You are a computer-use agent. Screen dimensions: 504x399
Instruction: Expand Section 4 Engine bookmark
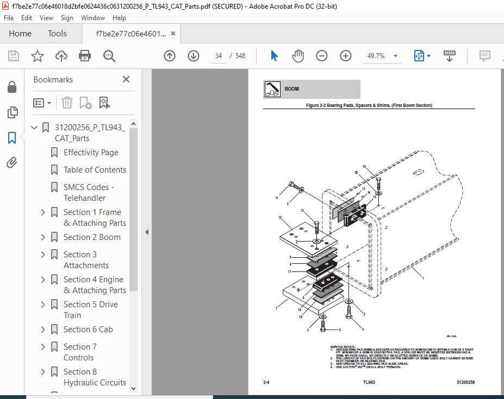coord(43,280)
